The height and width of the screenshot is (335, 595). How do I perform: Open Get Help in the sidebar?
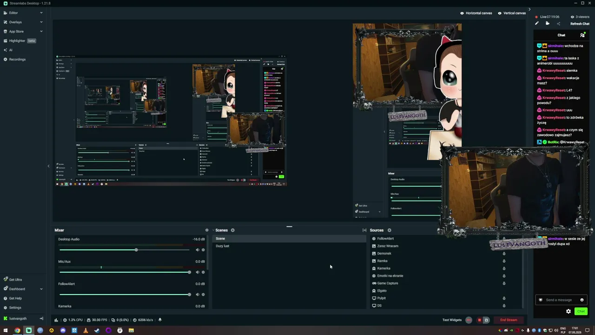coord(13,298)
